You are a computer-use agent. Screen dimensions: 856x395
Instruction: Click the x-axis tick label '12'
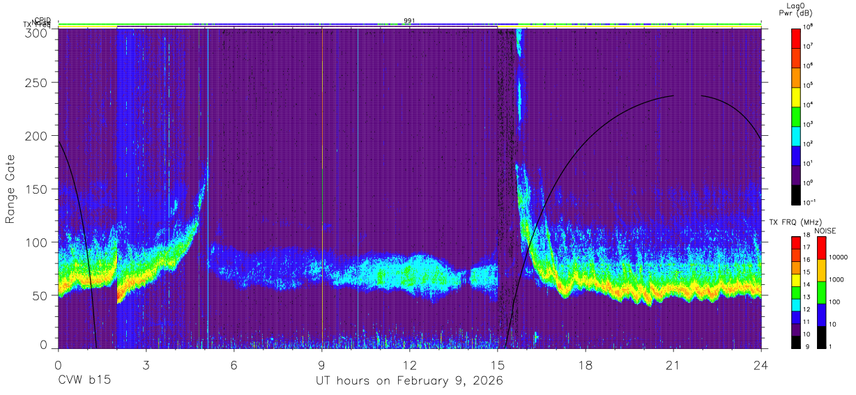[x=410, y=365]
